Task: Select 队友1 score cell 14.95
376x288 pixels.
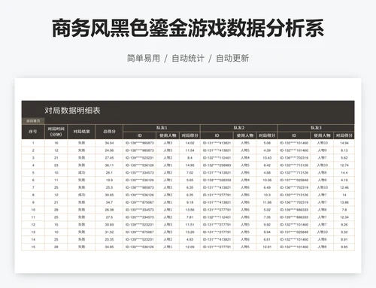Action: click(190, 165)
